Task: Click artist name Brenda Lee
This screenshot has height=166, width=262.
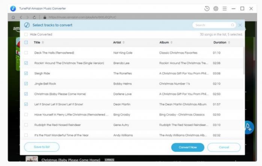Action: pyautogui.click(x=122, y=63)
